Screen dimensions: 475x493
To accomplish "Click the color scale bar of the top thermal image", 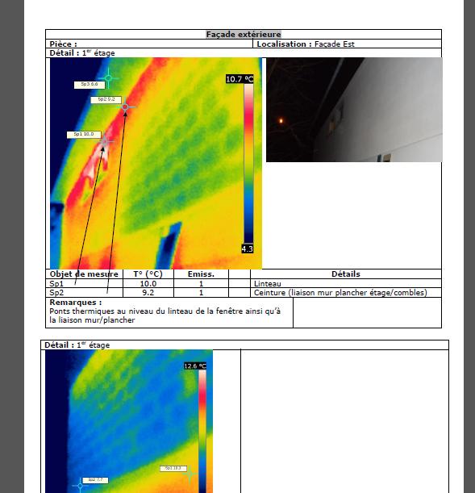I will coord(248,164).
